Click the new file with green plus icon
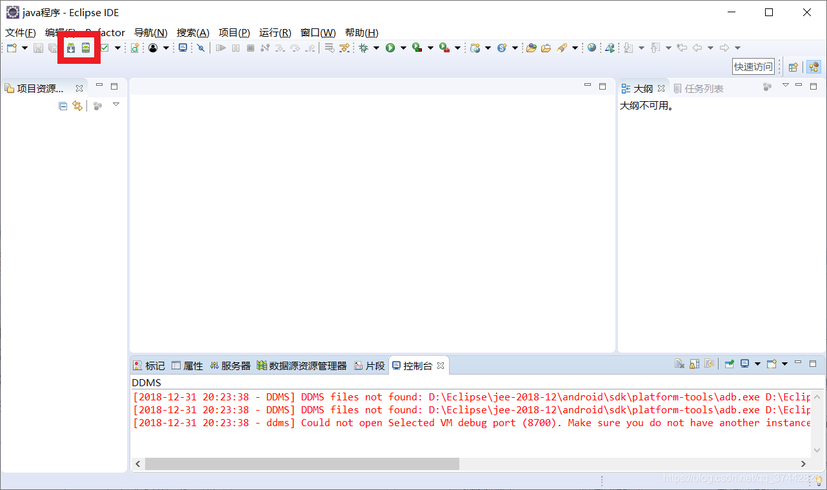Image resolution: width=827 pixels, height=490 pixels. (135, 48)
